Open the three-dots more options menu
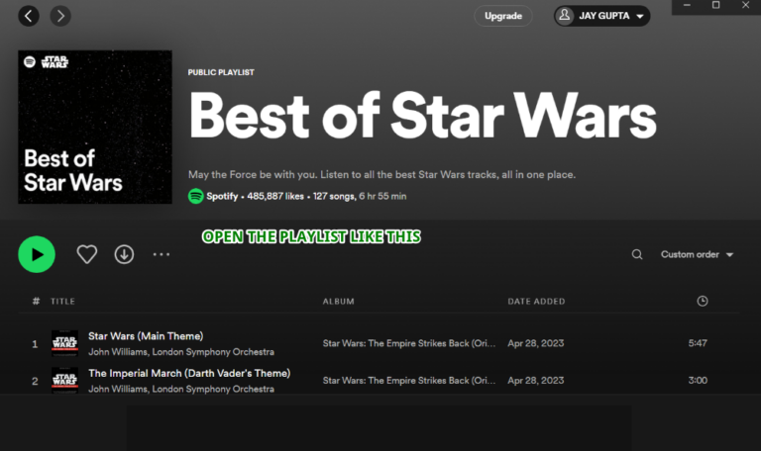761x451 pixels. [162, 254]
